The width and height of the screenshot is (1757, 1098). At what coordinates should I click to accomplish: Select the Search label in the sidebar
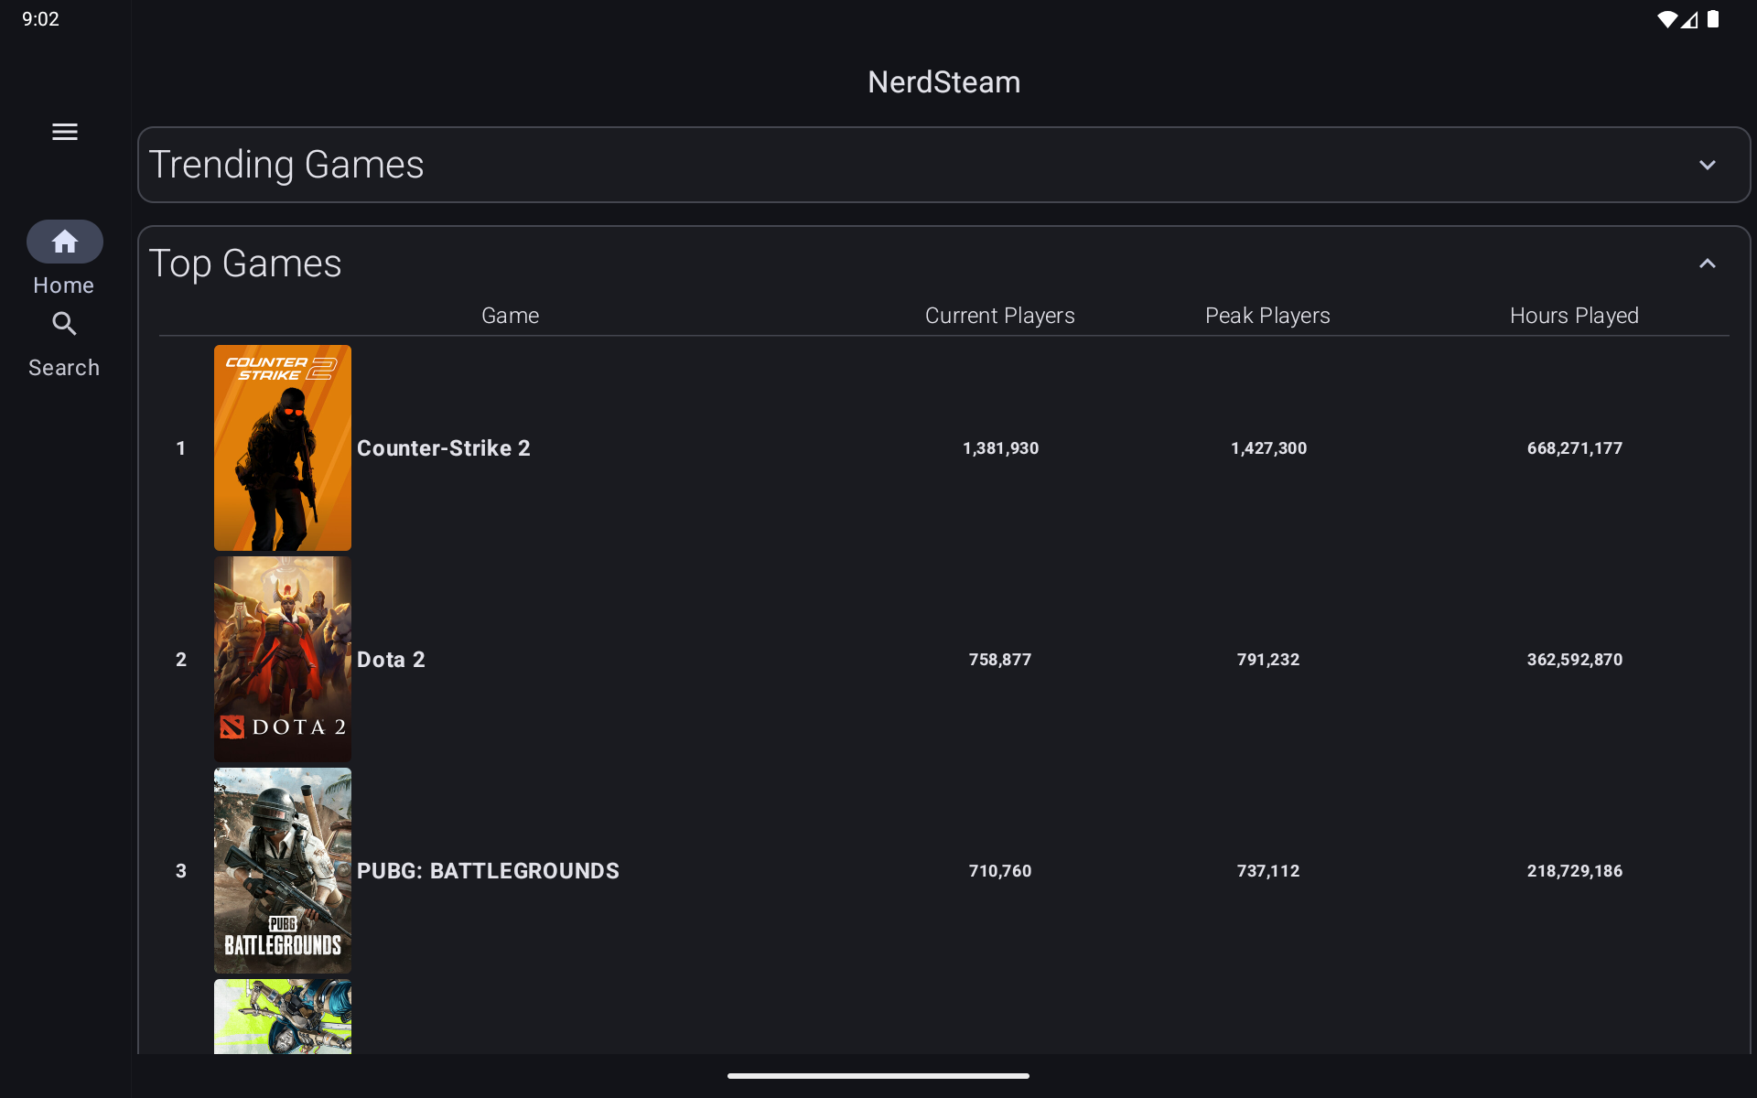coord(64,368)
